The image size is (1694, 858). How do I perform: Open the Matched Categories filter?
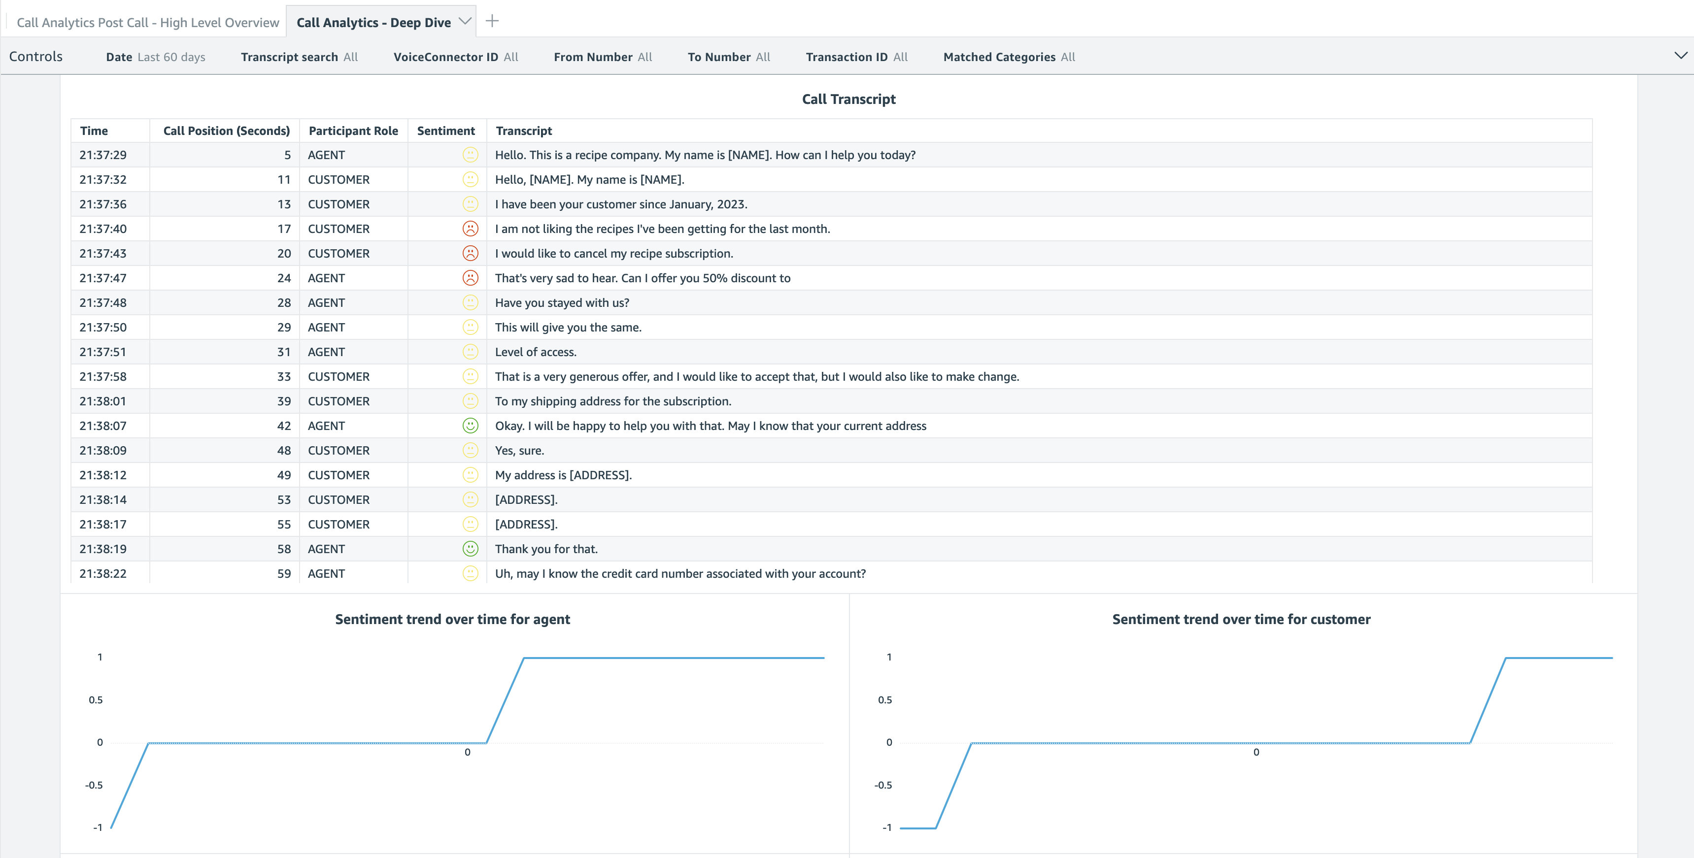1009,57
